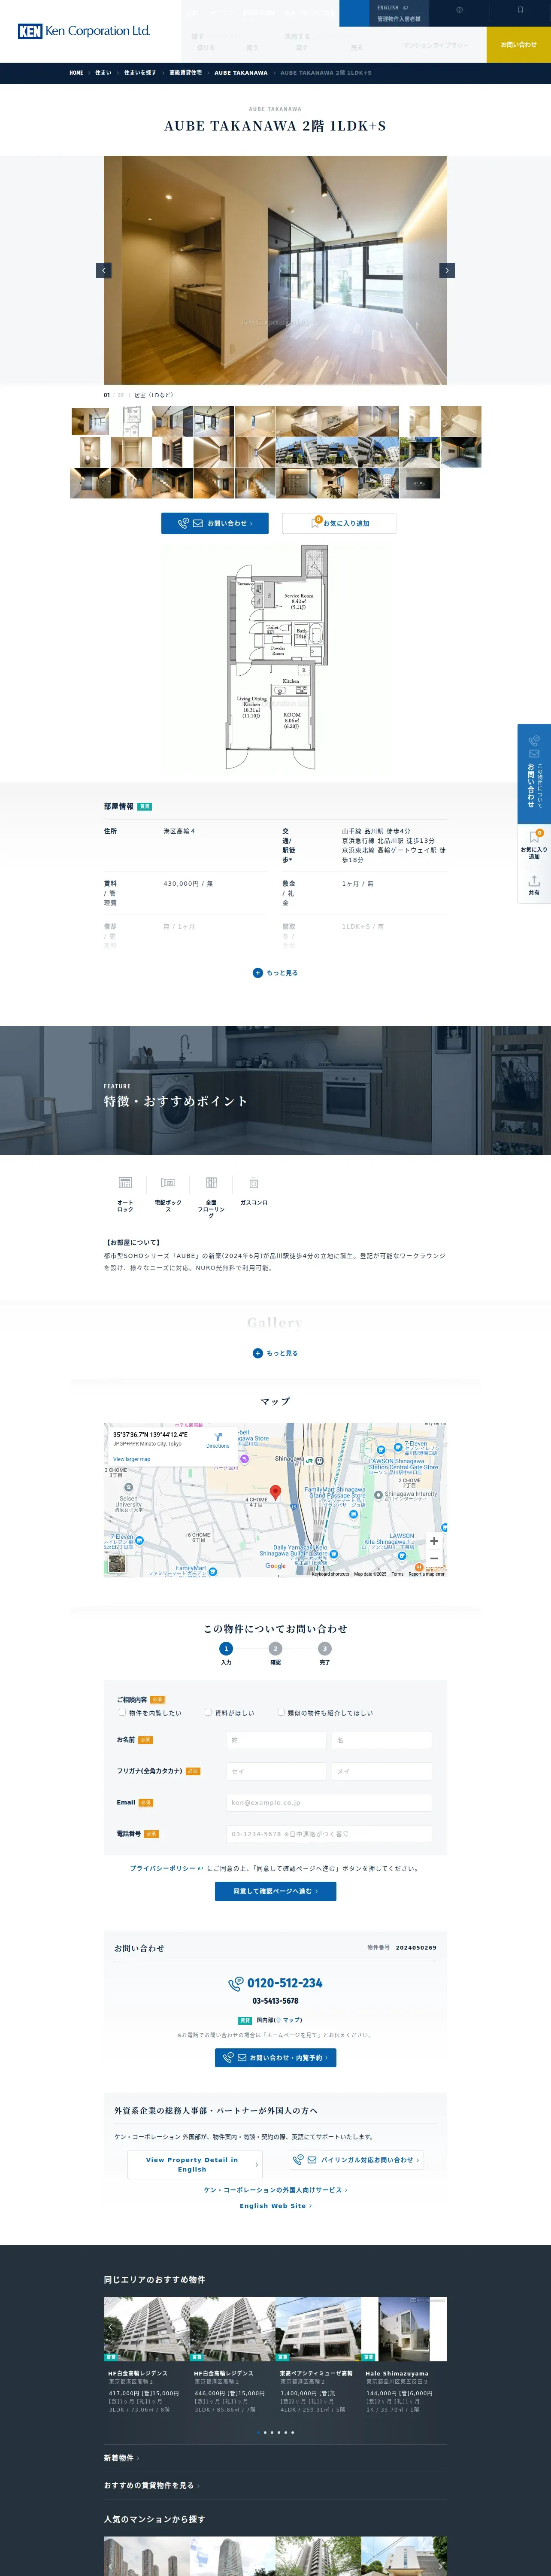Image resolution: width=551 pixels, height=2576 pixels.
Task: Open 住まい breadcrumb link
Action: pyautogui.click(x=103, y=73)
